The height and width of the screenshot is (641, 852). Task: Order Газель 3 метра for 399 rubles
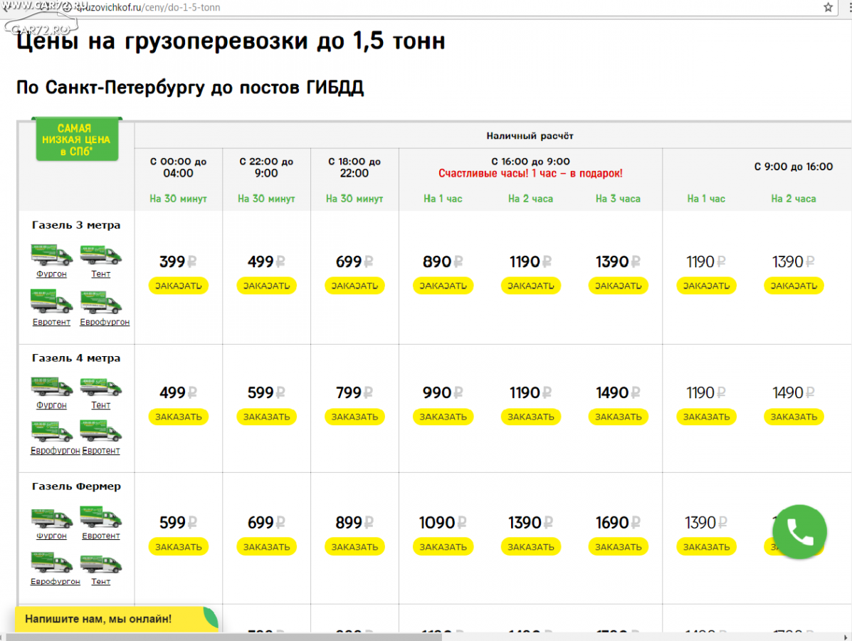[x=178, y=286]
